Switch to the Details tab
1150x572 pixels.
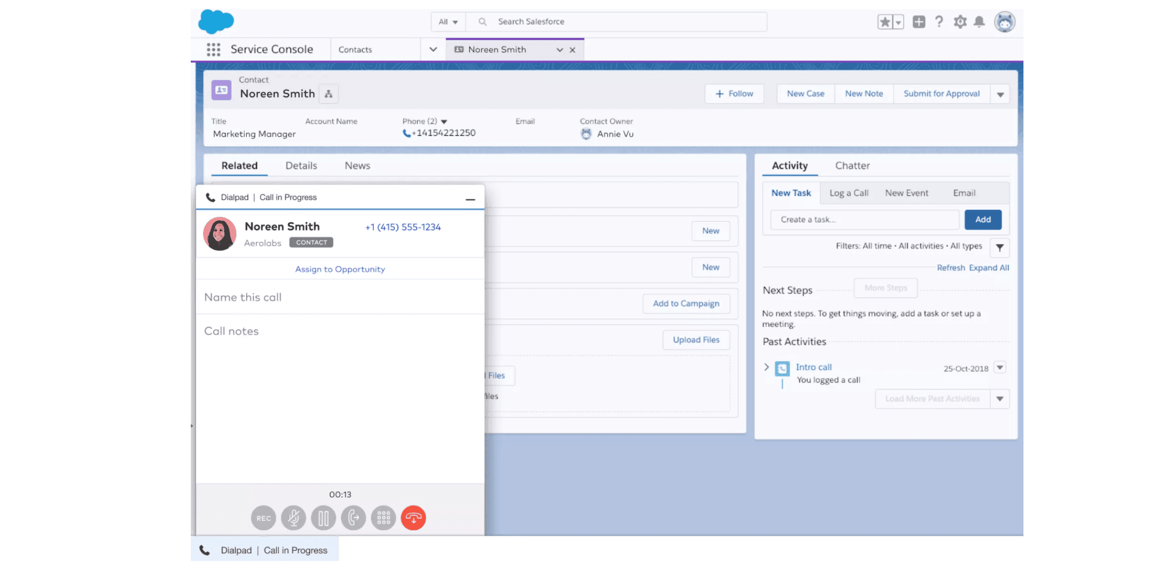point(301,165)
